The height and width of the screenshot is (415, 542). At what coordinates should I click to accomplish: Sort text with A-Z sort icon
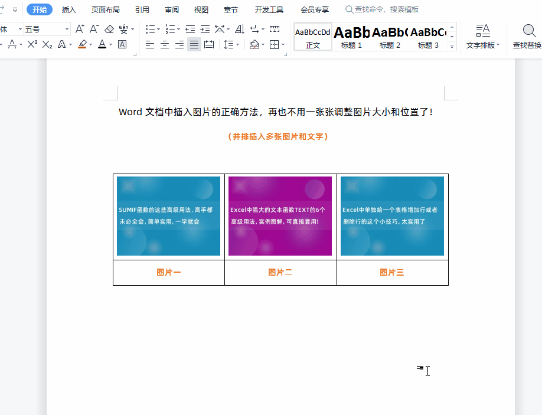pyautogui.click(x=240, y=29)
